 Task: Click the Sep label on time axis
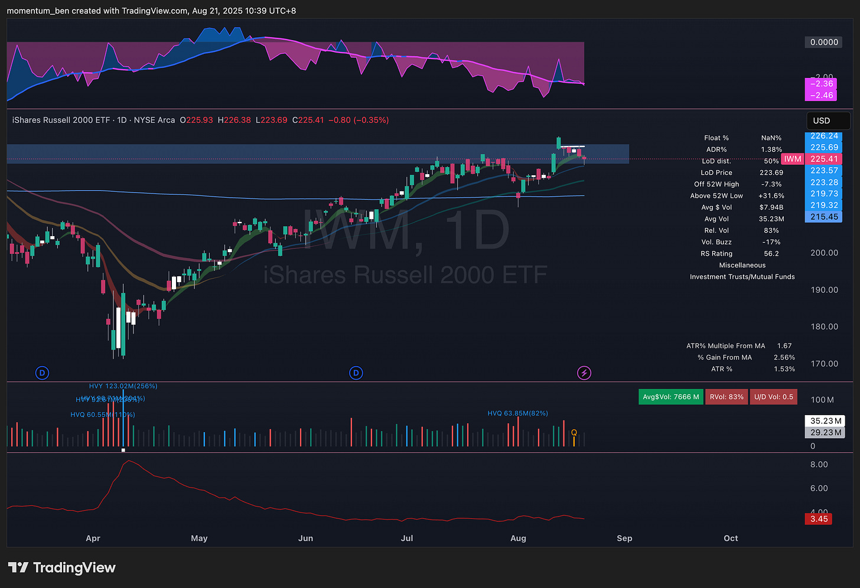pos(624,538)
